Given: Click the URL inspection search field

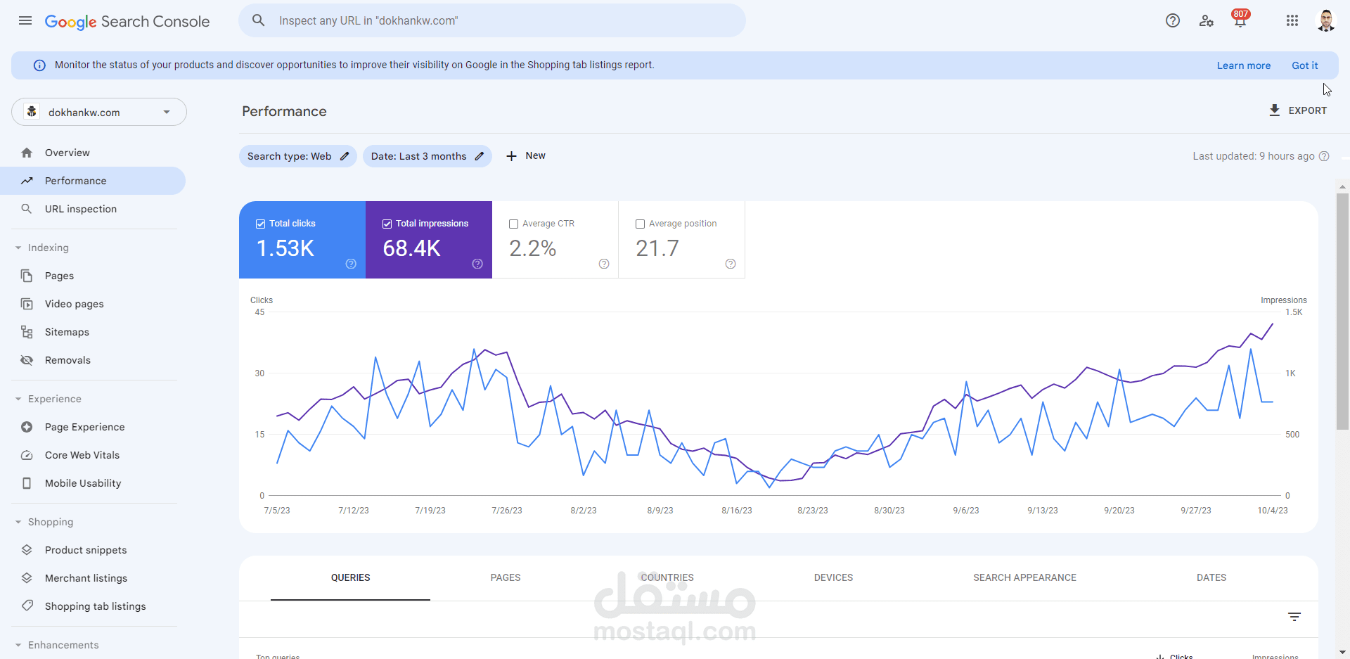Looking at the screenshot, I should [492, 20].
